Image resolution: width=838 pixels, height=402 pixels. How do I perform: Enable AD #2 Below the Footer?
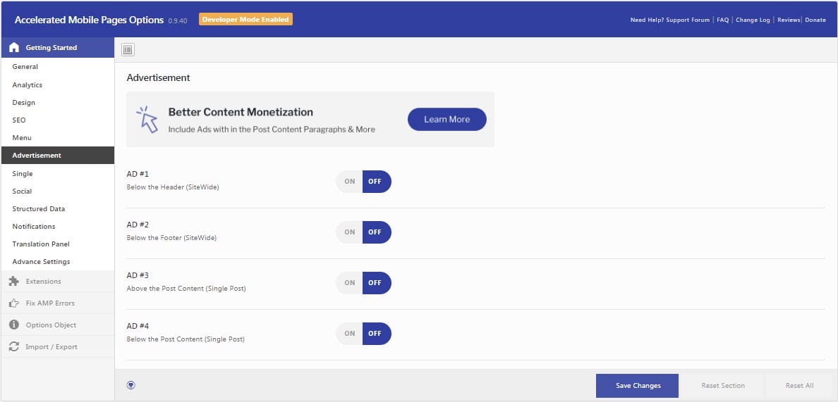(x=350, y=232)
